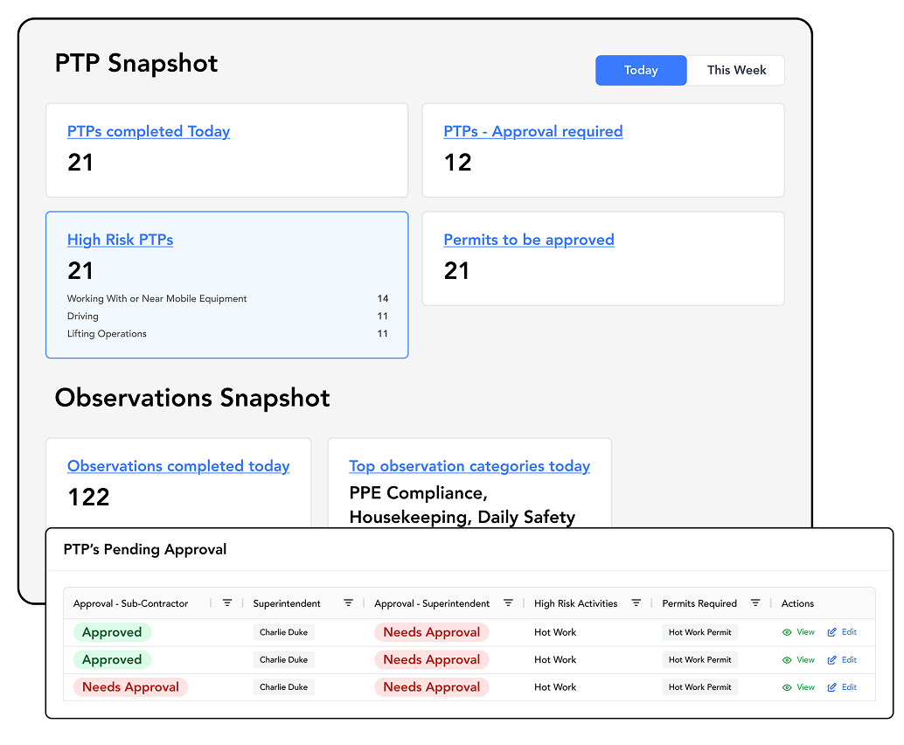This screenshot has height=745, width=904.
Task: Filter the Superintendent column
Action: [349, 602]
